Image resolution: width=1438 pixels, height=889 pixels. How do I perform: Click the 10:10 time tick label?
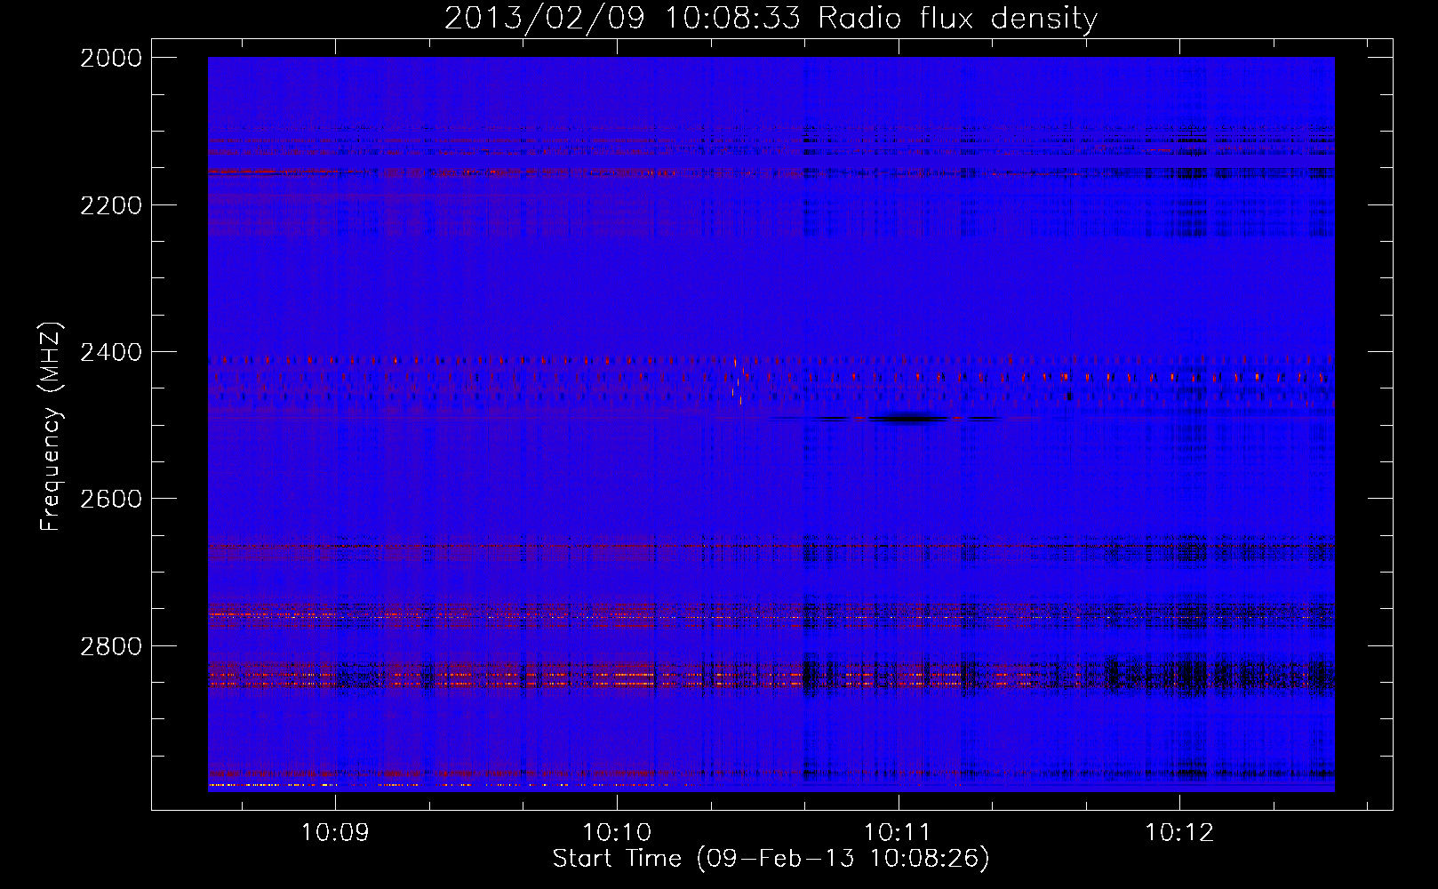click(617, 833)
